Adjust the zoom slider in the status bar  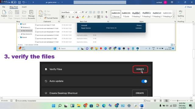coord(178,101)
